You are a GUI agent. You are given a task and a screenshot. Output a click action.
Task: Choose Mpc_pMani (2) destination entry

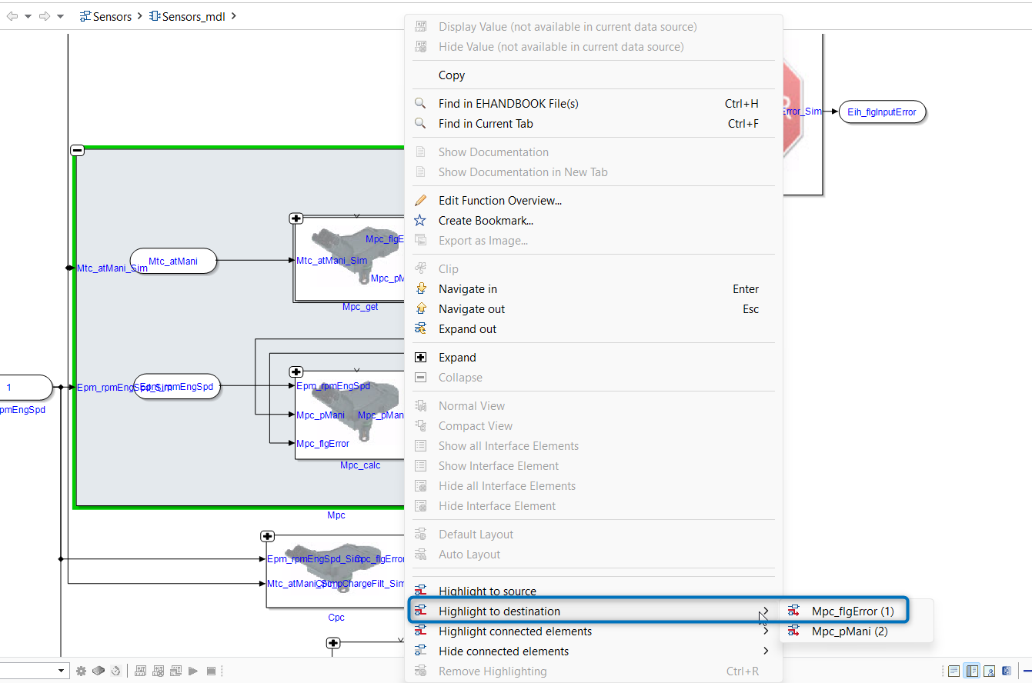pyautogui.click(x=849, y=631)
